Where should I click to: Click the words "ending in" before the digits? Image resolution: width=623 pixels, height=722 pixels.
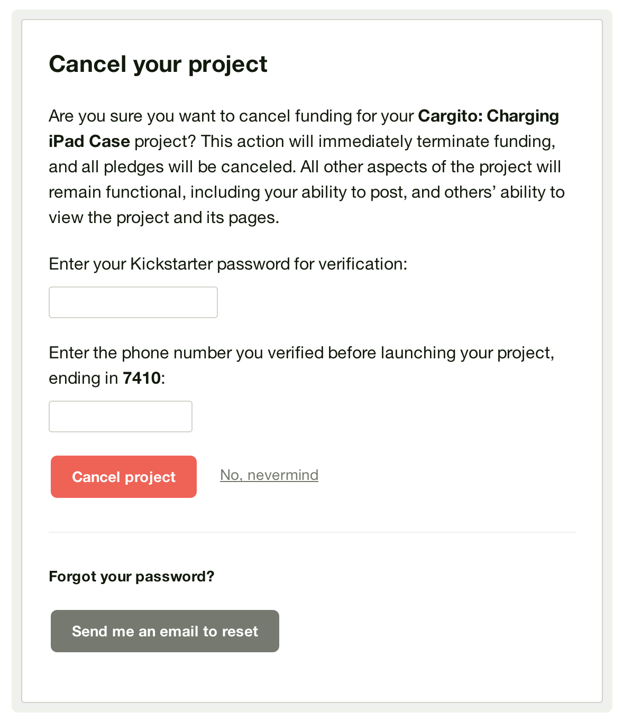pyautogui.click(x=83, y=378)
